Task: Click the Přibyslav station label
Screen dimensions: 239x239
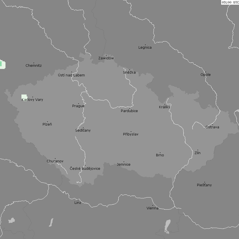Action: (131, 134)
